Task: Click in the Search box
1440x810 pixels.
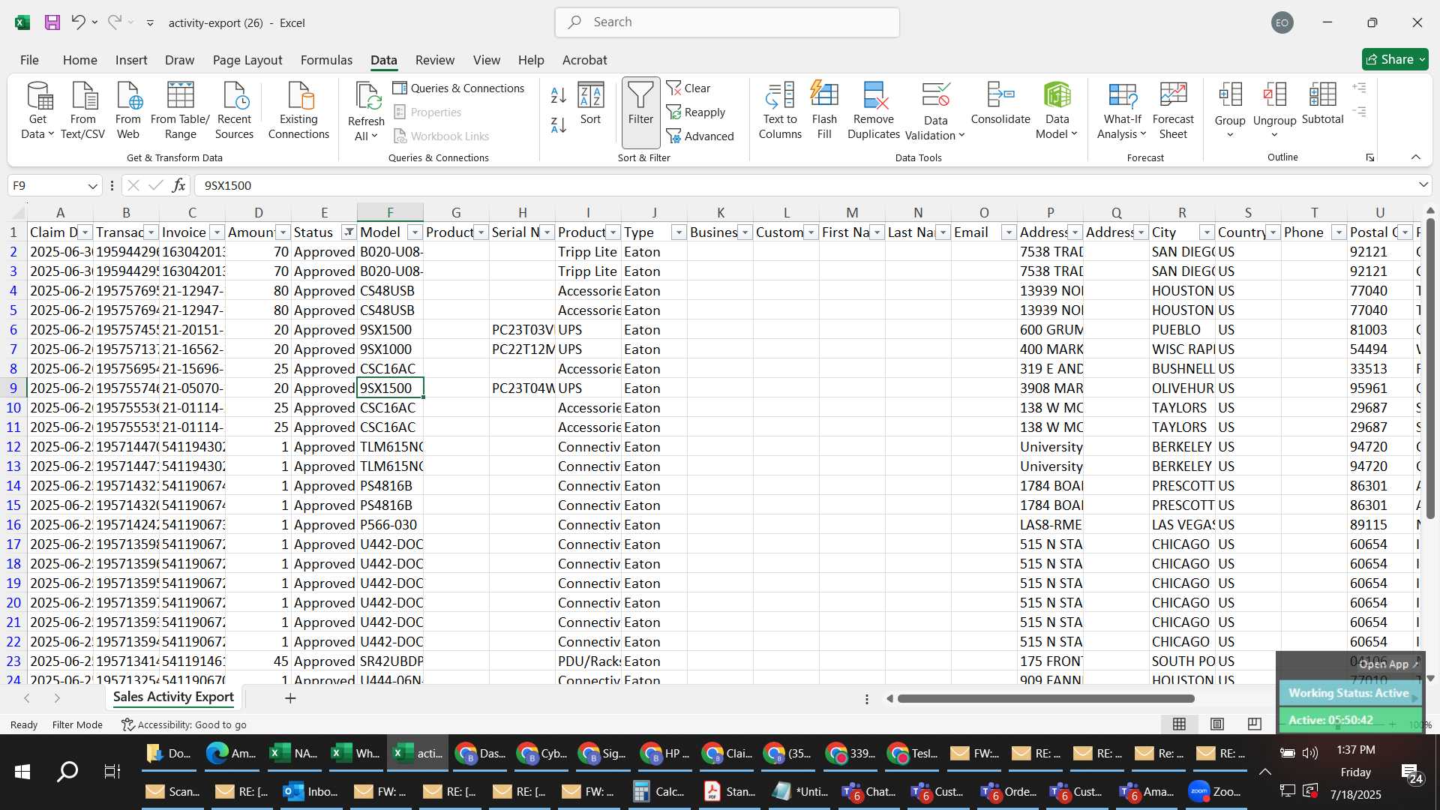Action: click(x=727, y=22)
